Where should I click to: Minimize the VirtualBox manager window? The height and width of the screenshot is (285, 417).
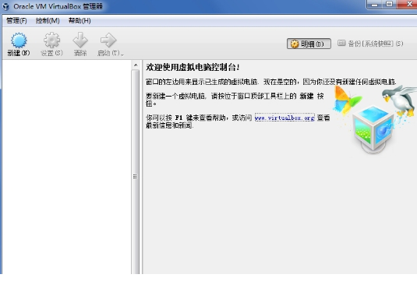click(375, 4)
